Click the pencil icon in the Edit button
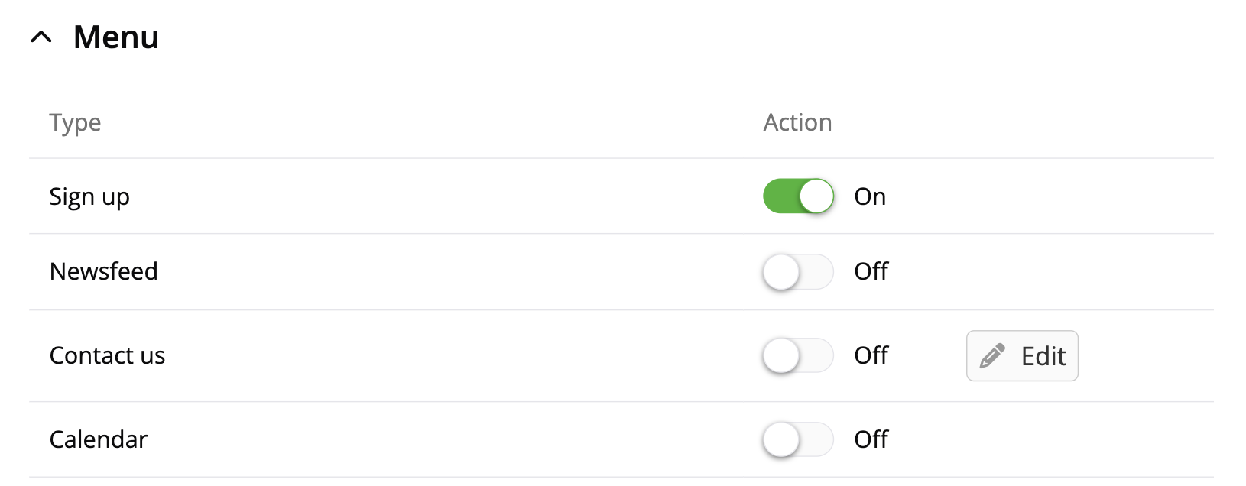This screenshot has width=1246, height=486. click(992, 356)
